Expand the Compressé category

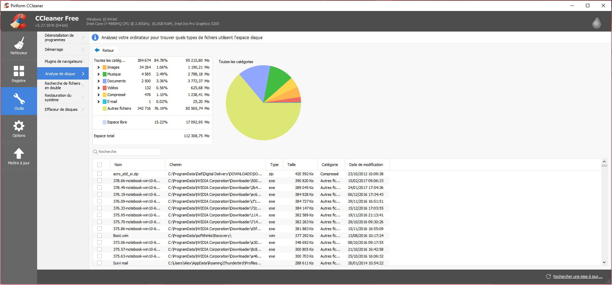[98, 95]
